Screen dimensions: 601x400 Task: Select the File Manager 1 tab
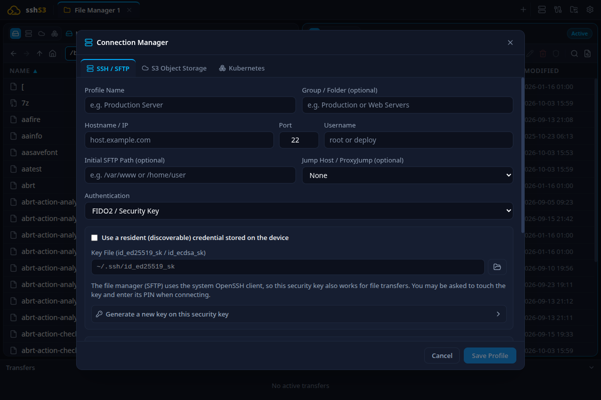98,10
